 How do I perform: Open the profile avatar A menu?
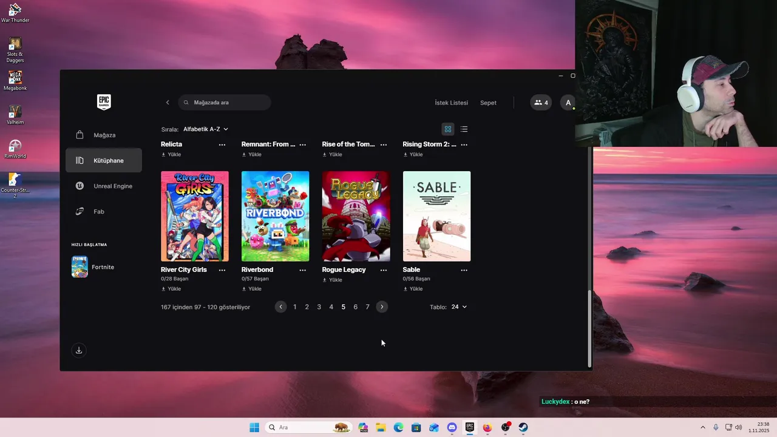[x=568, y=103]
